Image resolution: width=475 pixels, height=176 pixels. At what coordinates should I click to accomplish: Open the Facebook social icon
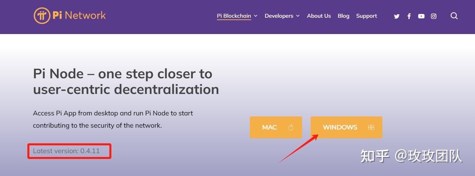point(409,16)
